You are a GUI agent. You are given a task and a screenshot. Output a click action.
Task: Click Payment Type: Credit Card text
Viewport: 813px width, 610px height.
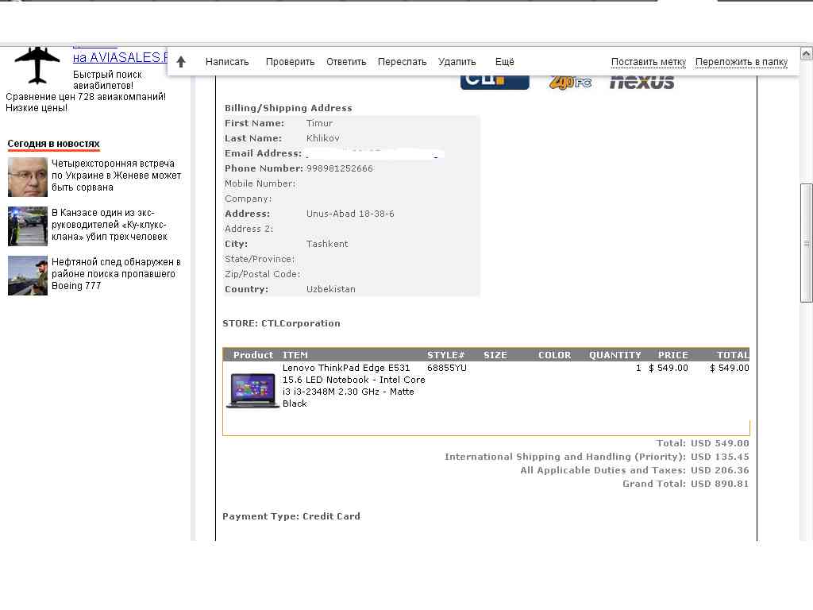(291, 516)
